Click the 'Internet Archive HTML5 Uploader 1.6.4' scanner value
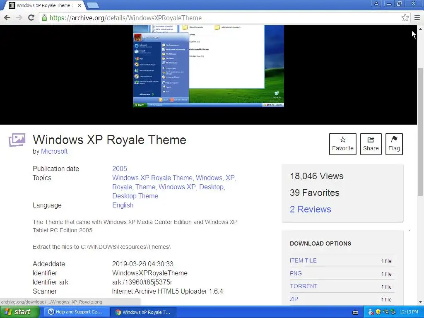Viewport: 424px width, 318px height. [168, 291]
